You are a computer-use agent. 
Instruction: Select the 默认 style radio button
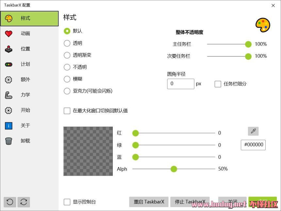(67, 31)
